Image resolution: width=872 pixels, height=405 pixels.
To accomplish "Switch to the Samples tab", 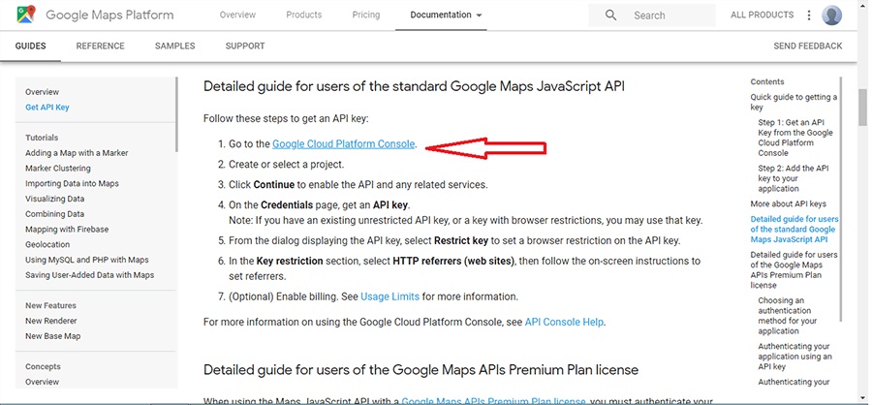I will pyautogui.click(x=174, y=47).
